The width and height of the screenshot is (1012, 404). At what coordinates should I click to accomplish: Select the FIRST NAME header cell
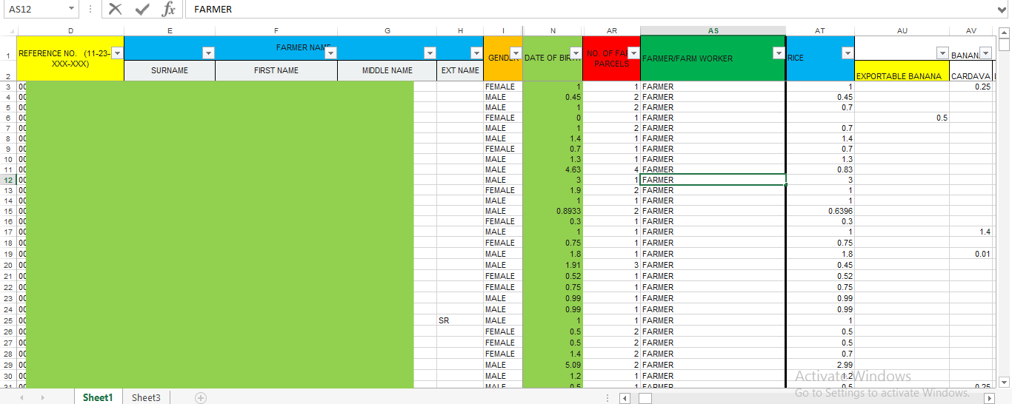276,70
